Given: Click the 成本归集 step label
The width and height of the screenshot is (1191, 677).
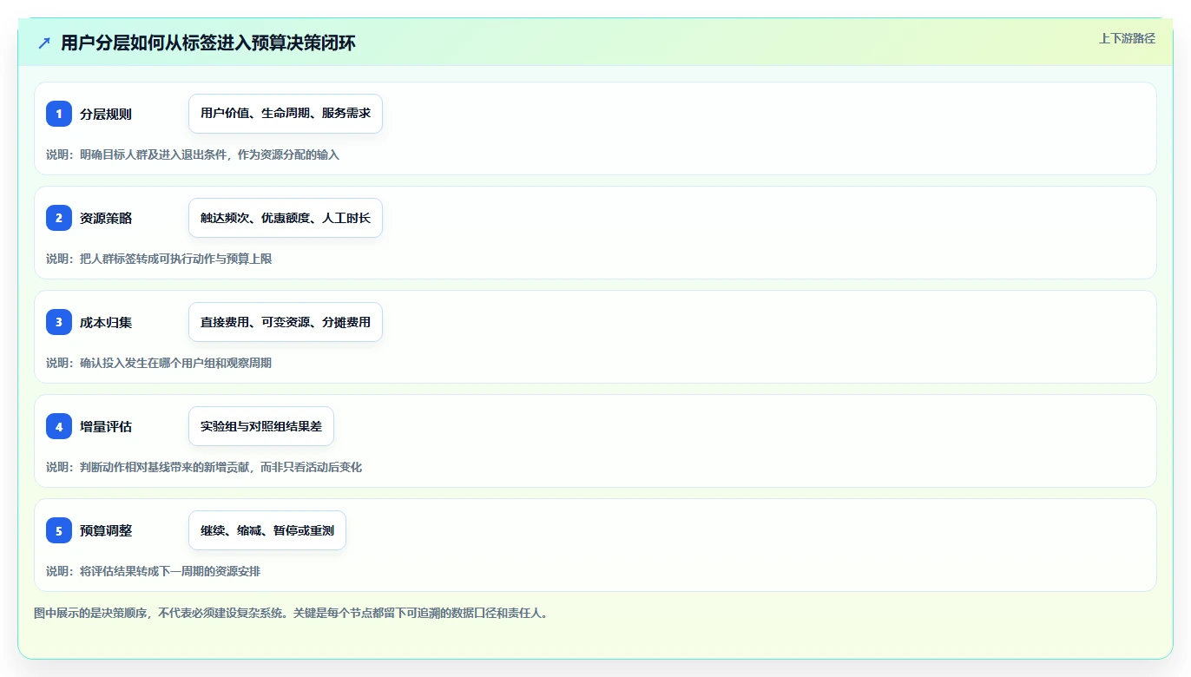Looking at the screenshot, I should [x=106, y=322].
